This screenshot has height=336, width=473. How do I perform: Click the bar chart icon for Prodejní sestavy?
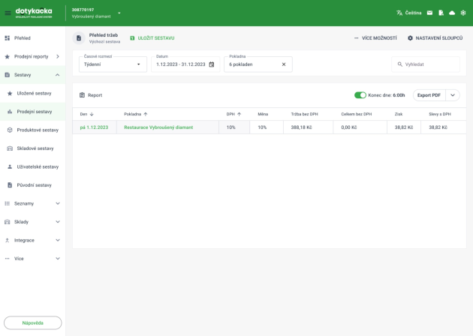coord(10,112)
